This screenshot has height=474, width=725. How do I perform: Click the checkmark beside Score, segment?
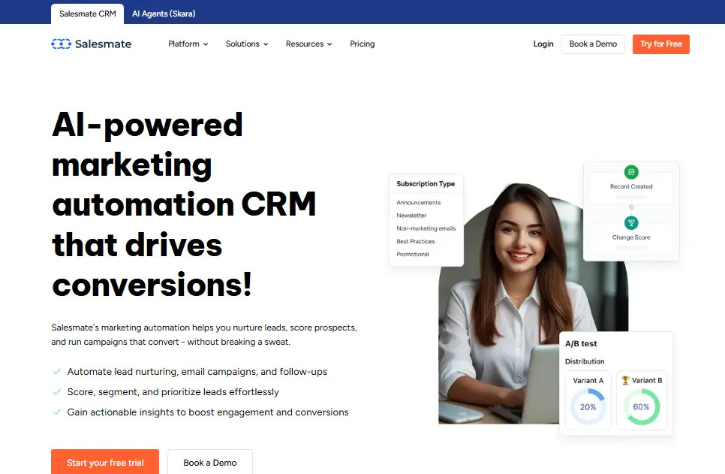[x=57, y=392]
